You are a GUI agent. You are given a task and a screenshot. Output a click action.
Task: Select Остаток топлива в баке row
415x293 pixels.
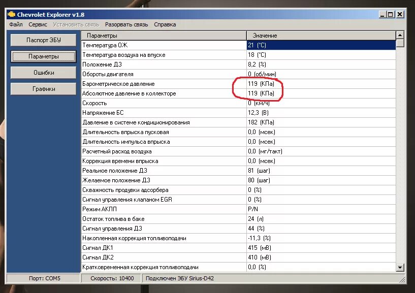point(238,219)
